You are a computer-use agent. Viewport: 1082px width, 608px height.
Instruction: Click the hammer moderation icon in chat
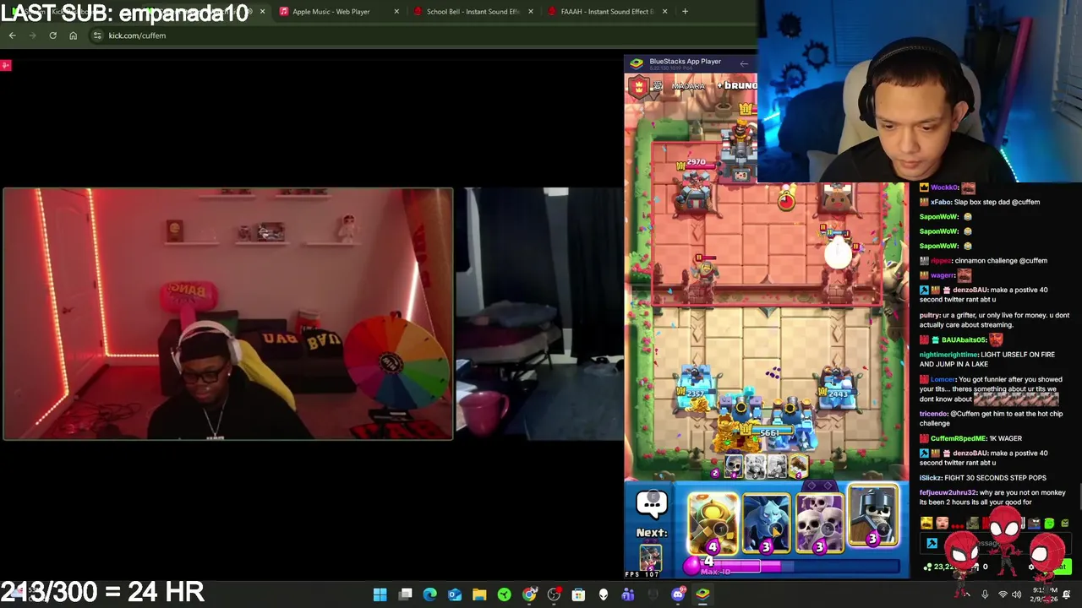tap(932, 544)
